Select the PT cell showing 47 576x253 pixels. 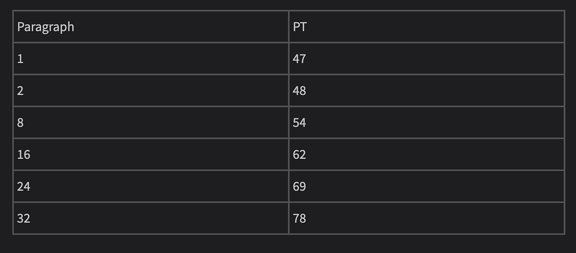pos(426,58)
